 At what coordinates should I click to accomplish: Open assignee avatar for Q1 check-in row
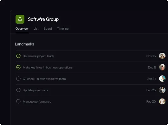click(162, 79)
